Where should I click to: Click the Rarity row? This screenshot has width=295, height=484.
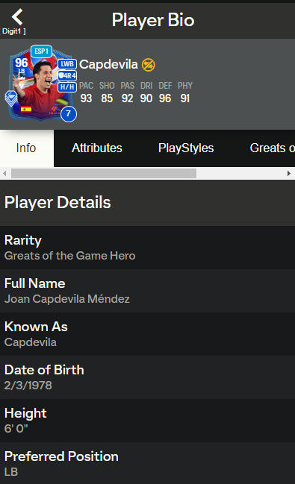point(148,248)
